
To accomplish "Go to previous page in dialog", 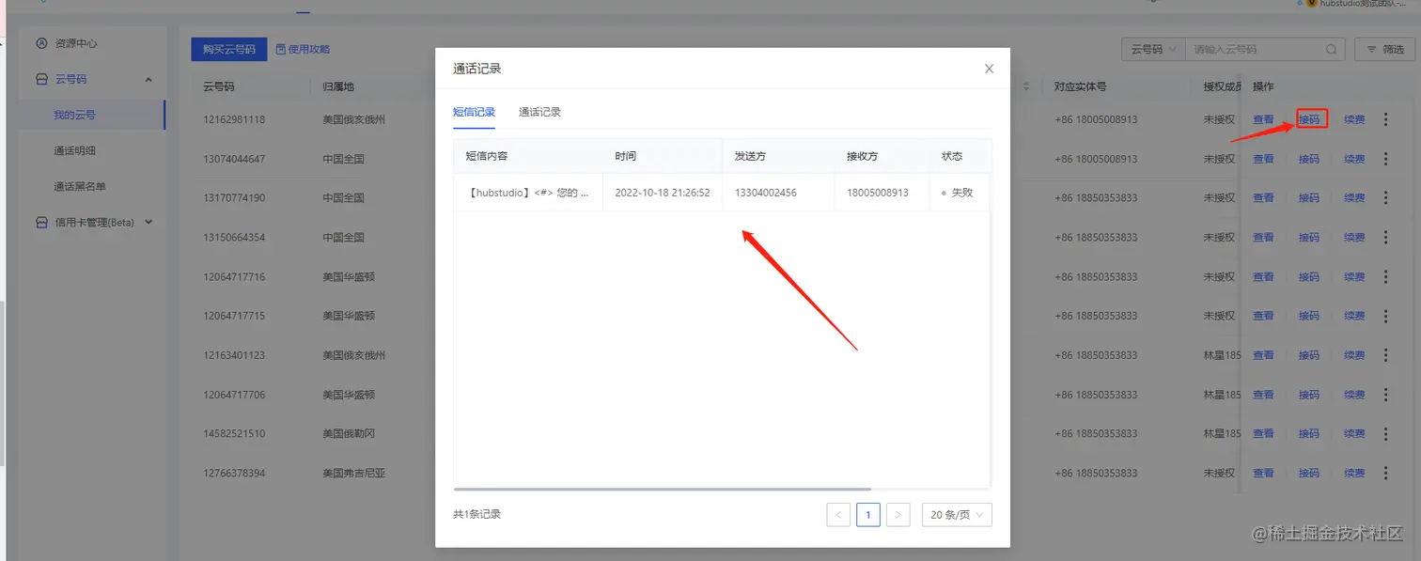I will tap(838, 515).
